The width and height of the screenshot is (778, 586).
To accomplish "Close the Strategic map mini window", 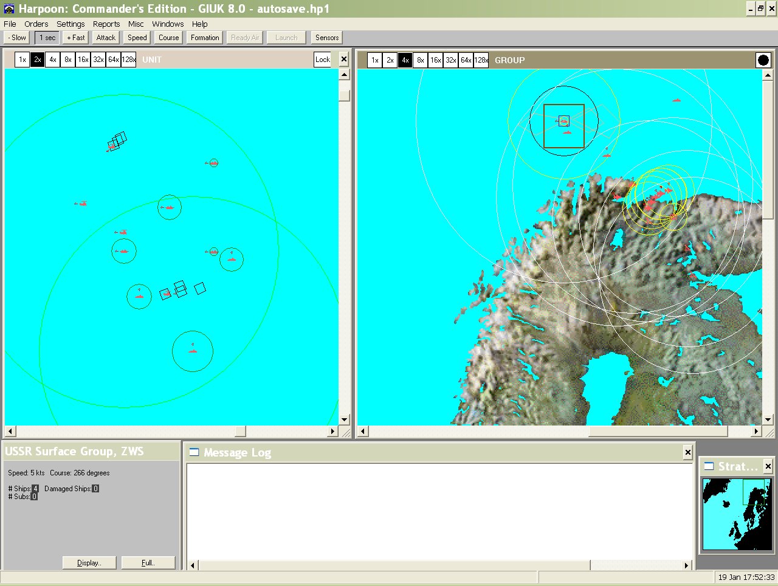I will 768,466.
